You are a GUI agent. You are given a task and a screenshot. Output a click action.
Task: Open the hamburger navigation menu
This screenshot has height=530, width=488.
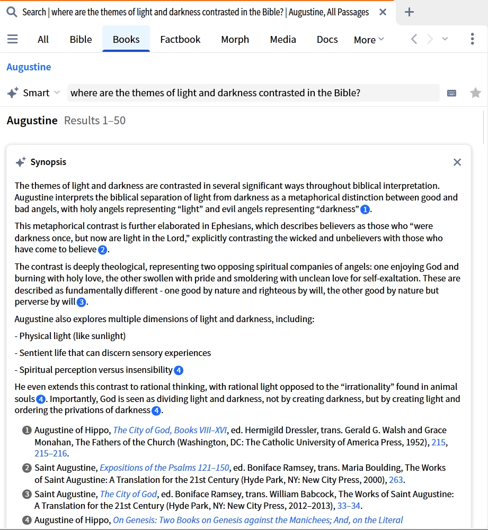[x=13, y=39]
